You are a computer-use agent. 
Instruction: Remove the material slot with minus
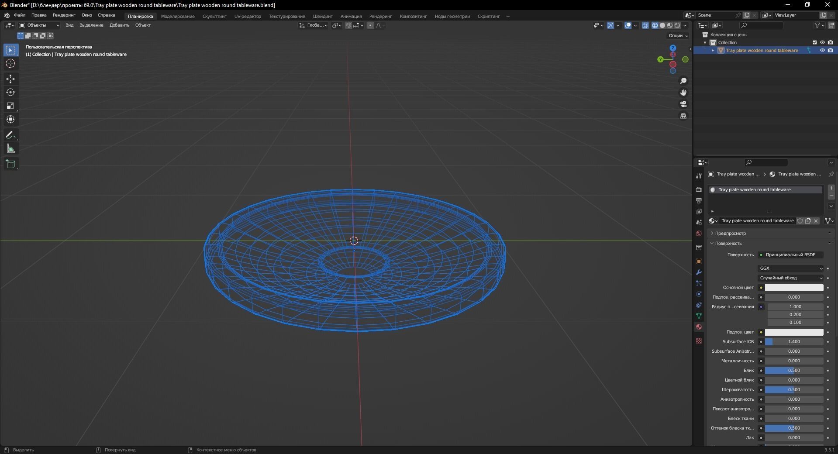coord(831,196)
